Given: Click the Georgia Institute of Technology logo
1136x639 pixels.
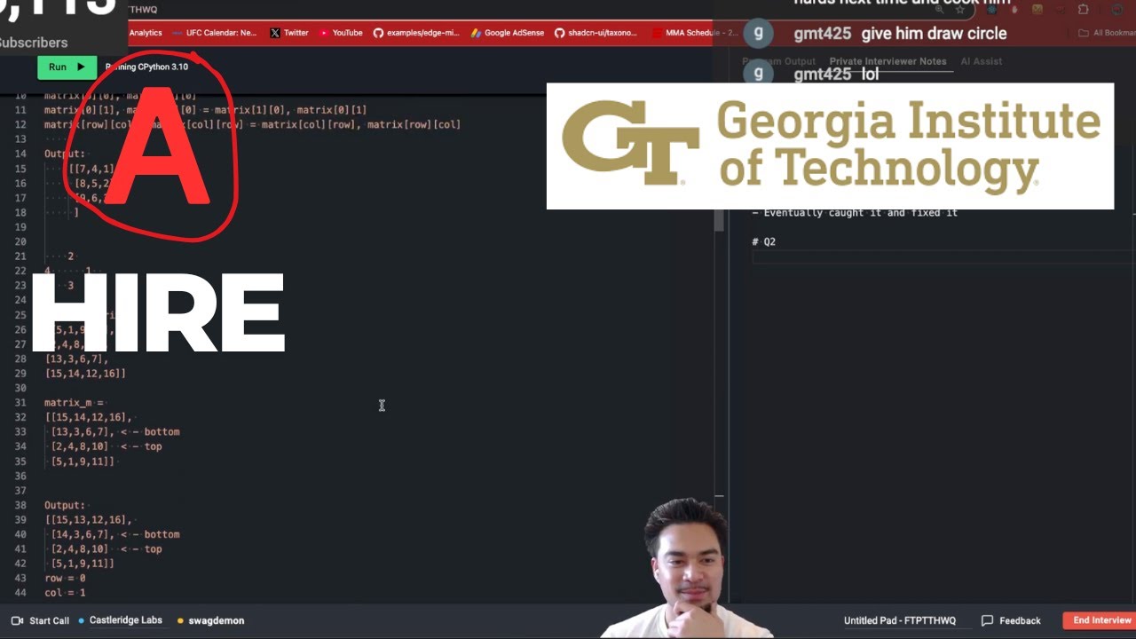Looking at the screenshot, I should point(830,146).
